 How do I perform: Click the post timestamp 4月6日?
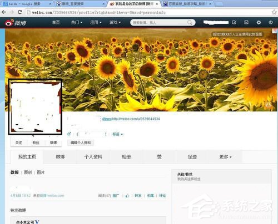21,196
